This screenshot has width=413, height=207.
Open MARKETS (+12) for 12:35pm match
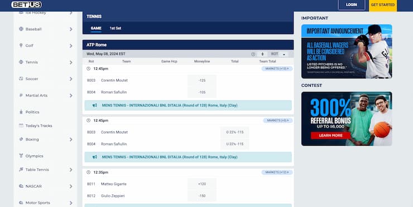[x=277, y=172]
